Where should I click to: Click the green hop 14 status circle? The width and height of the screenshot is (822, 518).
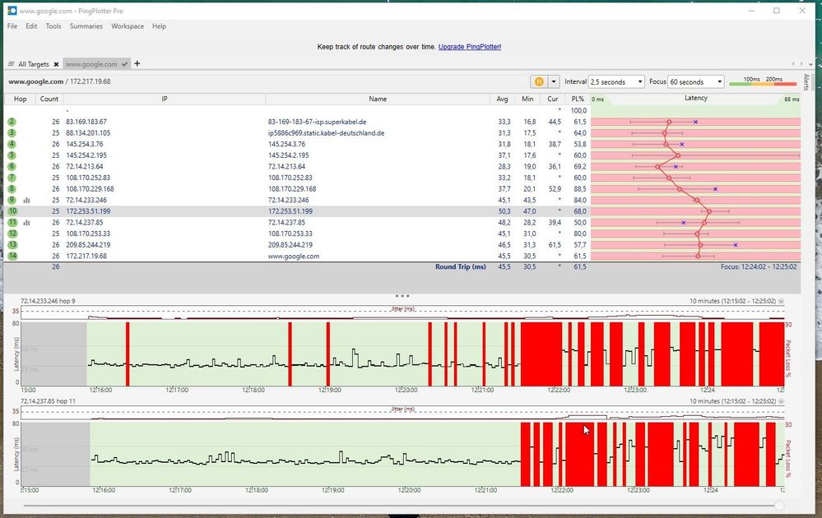click(12, 256)
